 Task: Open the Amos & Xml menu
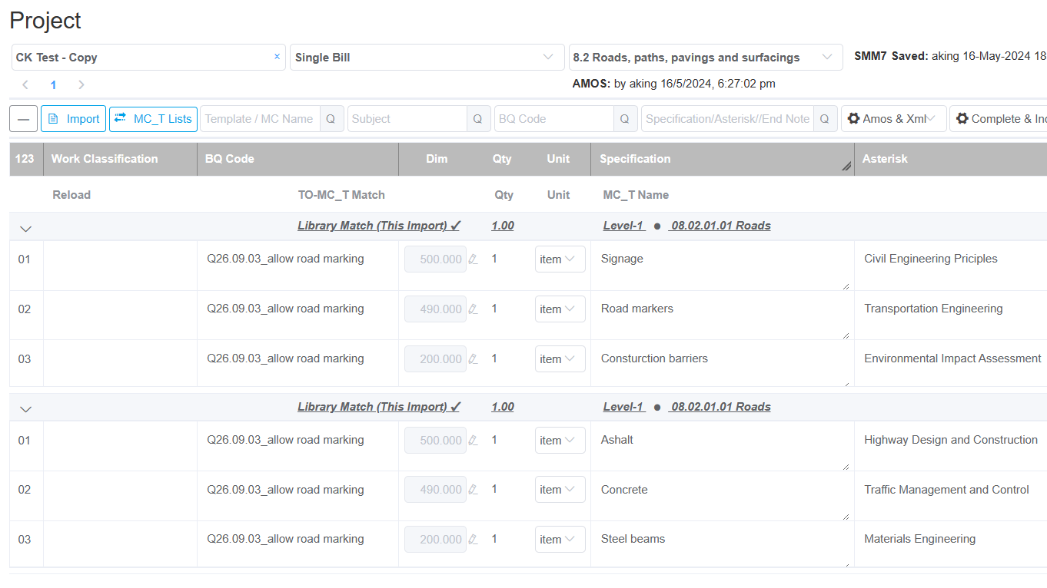point(893,119)
